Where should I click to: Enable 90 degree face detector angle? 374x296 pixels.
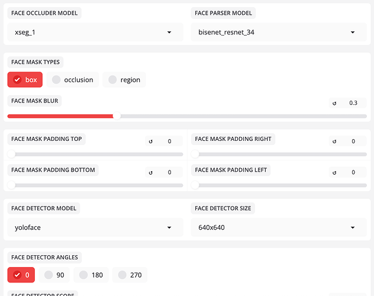tap(55, 275)
